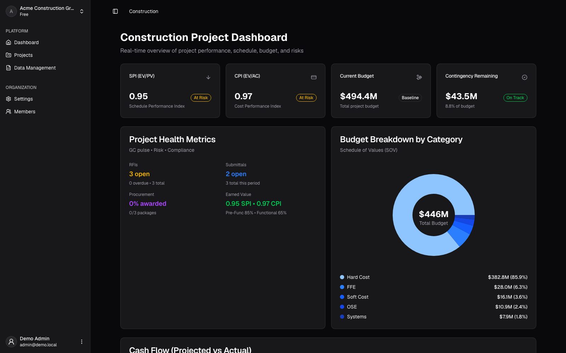Click the Hard Cost legend swatch

pyautogui.click(x=342, y=277)
